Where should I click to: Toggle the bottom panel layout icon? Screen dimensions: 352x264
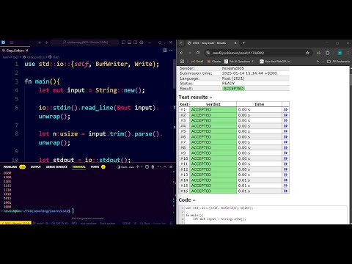tap(129, 43)
